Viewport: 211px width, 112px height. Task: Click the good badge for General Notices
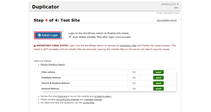158,89
